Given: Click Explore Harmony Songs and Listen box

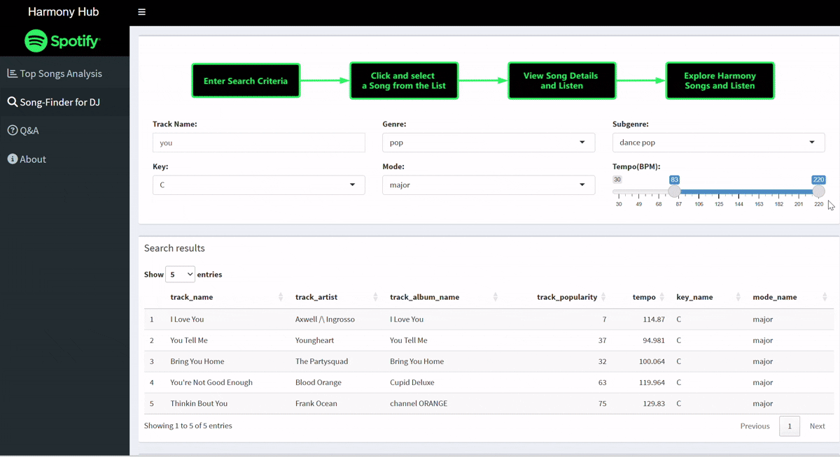Looking at the screenshot, I should pos(720,81).
